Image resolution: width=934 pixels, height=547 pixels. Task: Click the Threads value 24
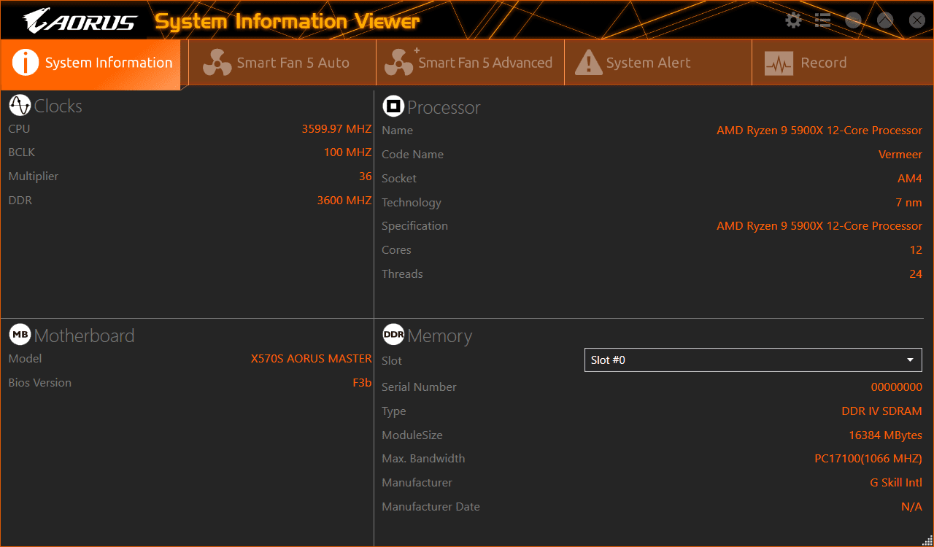coord(916,273)
